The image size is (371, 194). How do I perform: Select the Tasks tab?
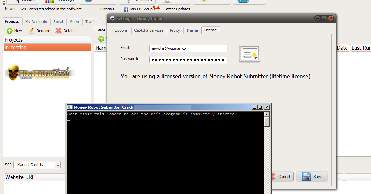point(100,29)
